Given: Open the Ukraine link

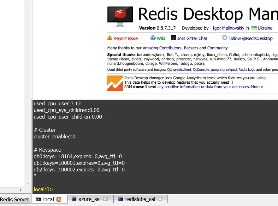Looking at the screenshot, I should click(x=265, y=28).
